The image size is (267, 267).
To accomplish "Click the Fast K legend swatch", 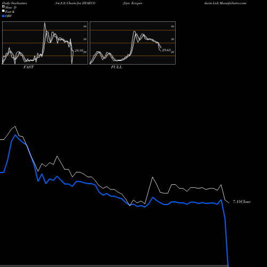I will [x=3, y=11].
